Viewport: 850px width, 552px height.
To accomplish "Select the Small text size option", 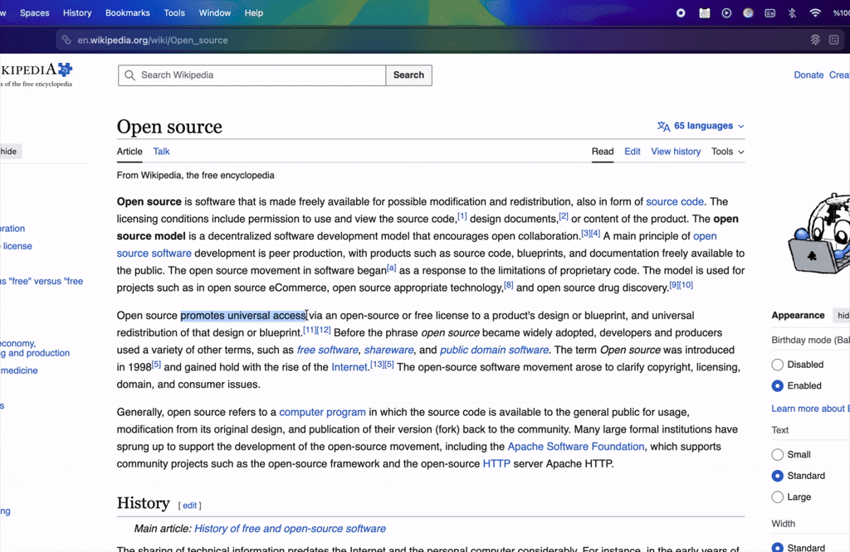I will 777,454.
